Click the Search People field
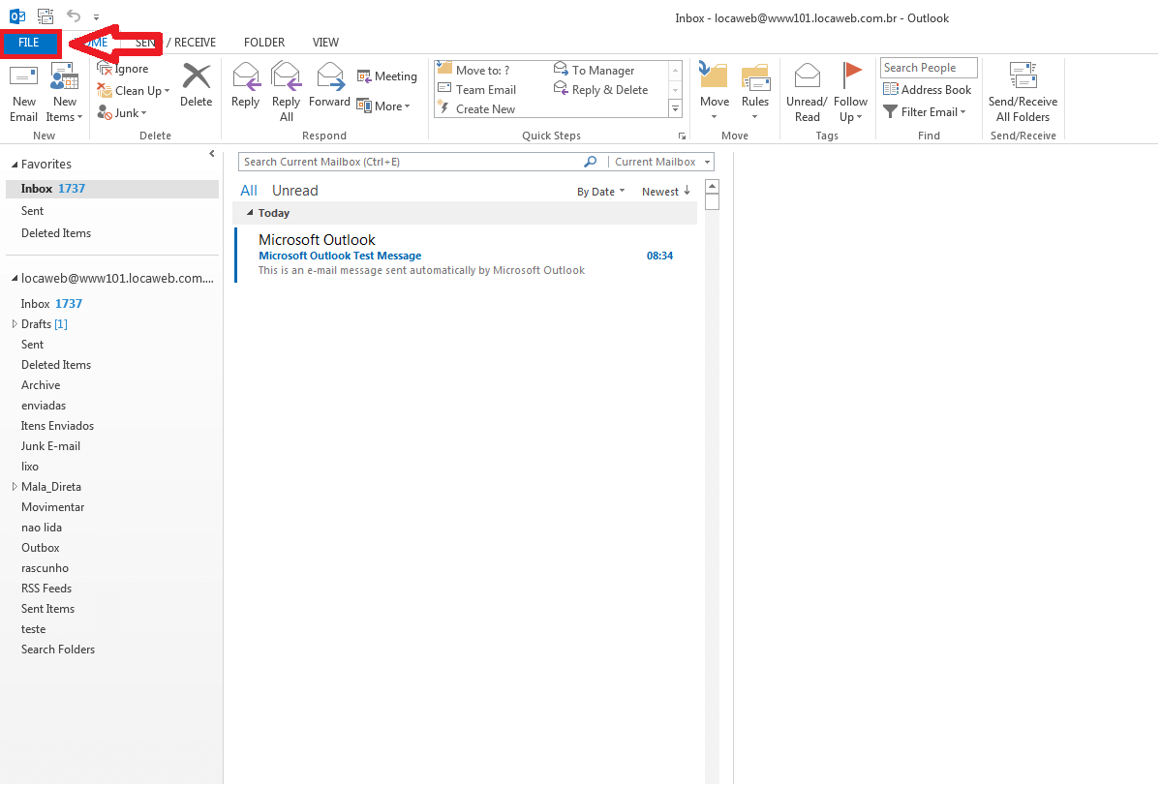The width and height of the screenshot is (1160, 786). click(929, 68)
